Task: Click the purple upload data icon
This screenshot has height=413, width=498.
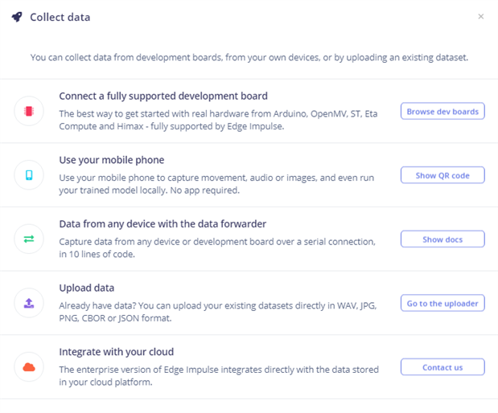Action: click(x=29, y=303)
